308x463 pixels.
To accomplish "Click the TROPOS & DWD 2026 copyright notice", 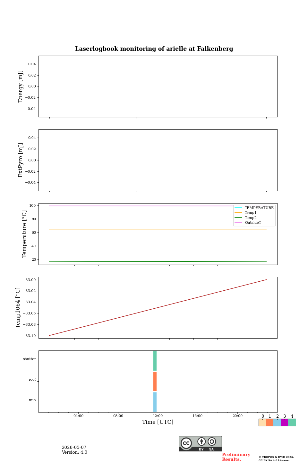I will 276,458.
